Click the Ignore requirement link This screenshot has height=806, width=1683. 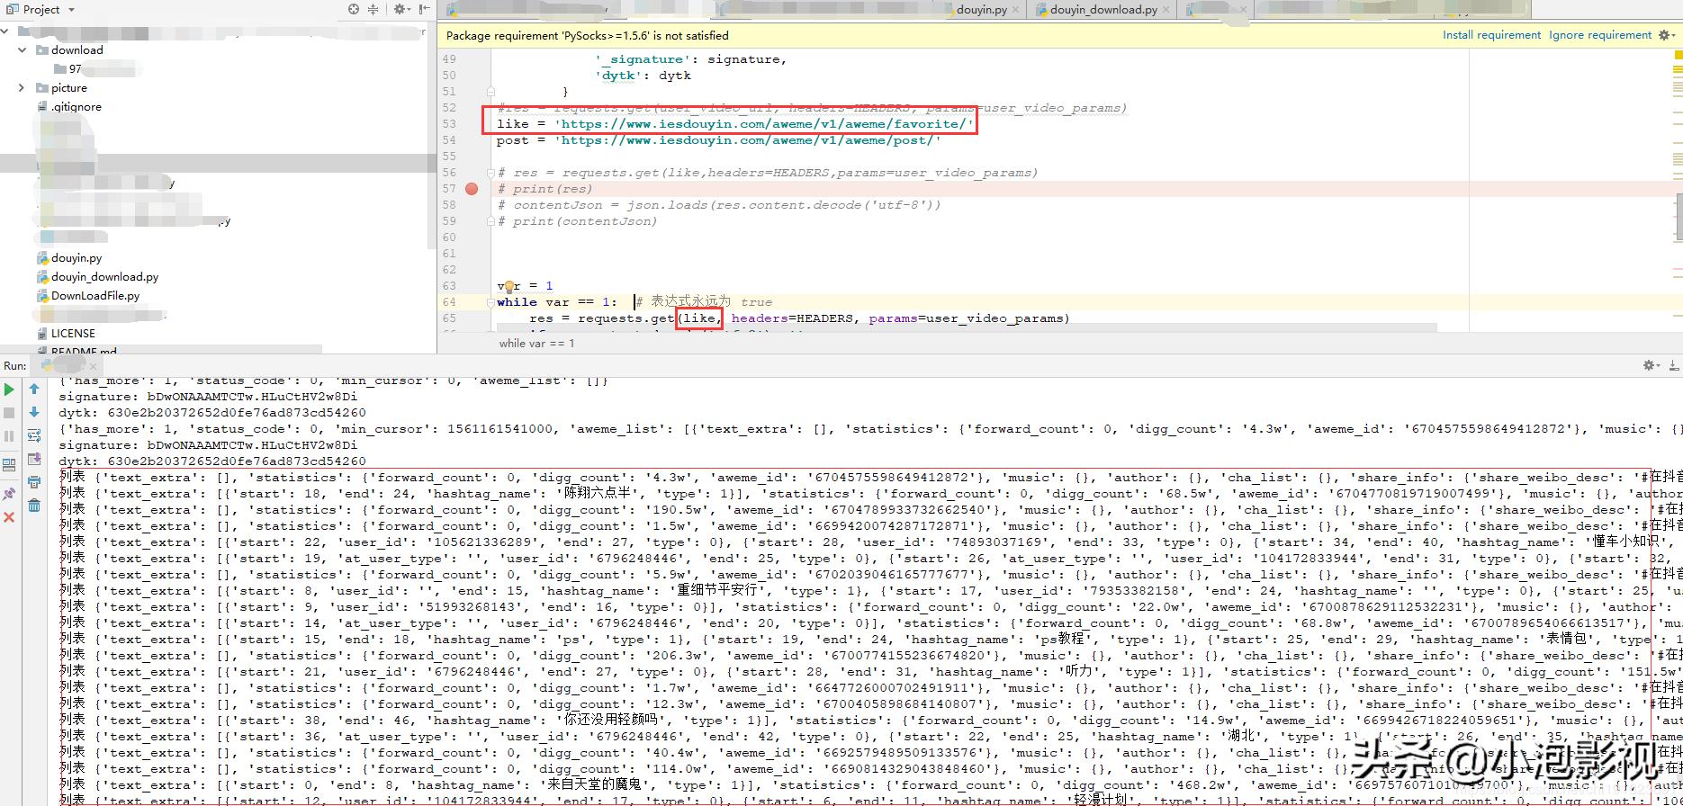coord(1599,35)
